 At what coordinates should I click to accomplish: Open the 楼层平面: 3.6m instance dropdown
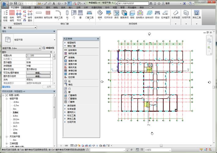(40, 48)
